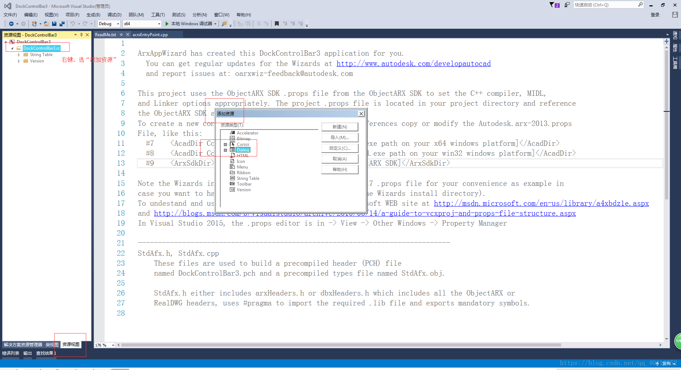Click the Accelerator resource type icon

click(232, 133)
